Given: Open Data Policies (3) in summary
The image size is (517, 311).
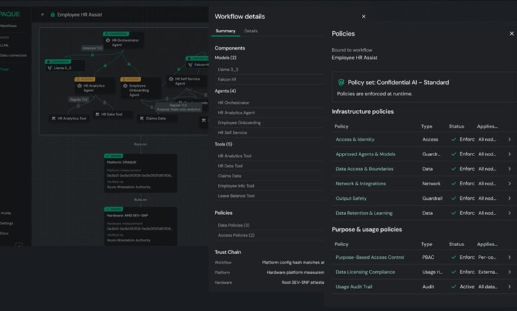Looking at the screenshot, I should (233, 226).
